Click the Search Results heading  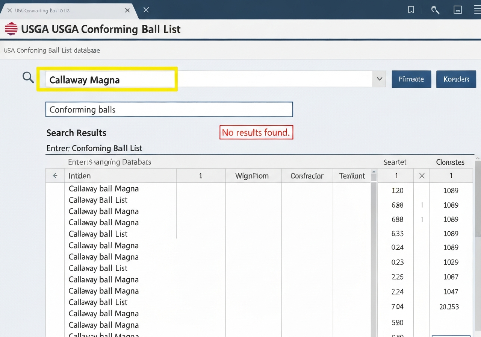tap(76, 133)
